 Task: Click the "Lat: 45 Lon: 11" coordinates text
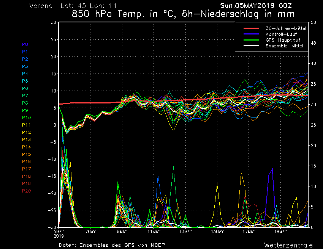coord(89,6)
